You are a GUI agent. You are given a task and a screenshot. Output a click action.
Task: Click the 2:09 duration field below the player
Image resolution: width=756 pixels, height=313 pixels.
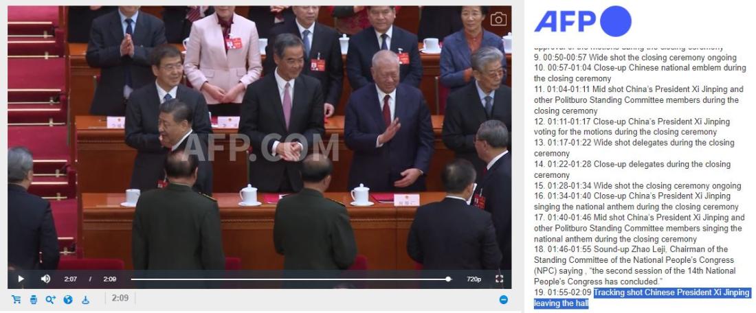click(120, 298)
